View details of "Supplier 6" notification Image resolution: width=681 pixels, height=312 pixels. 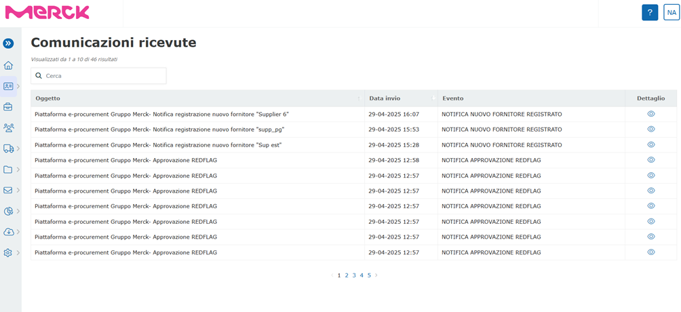650,114
